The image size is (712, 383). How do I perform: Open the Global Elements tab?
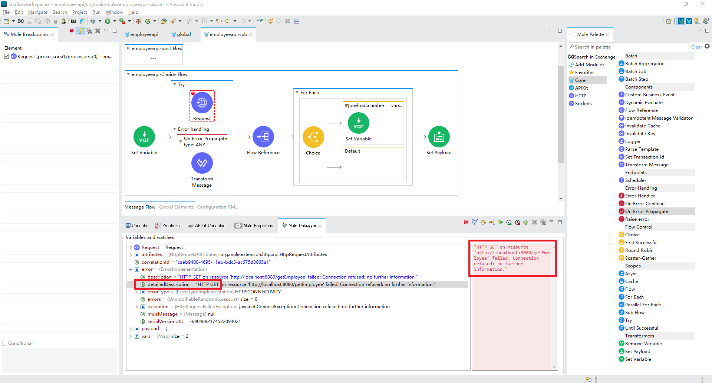click(x=176, y=207)
